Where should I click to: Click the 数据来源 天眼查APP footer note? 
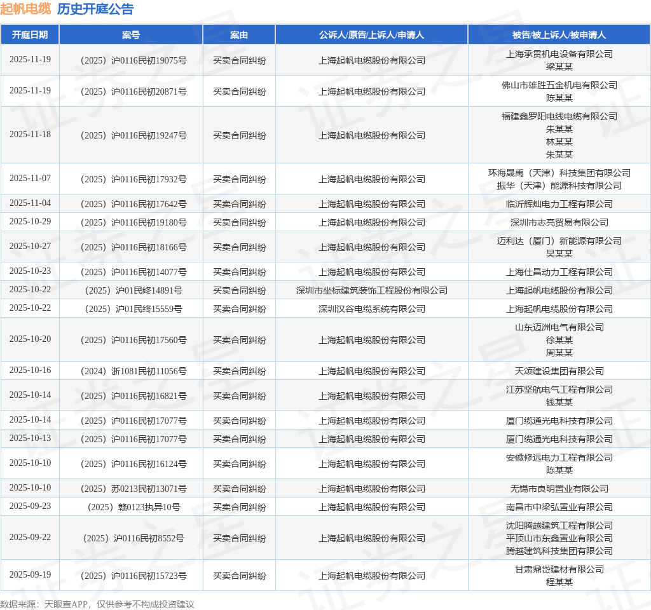pyautogui.click(x=97, y=604)
